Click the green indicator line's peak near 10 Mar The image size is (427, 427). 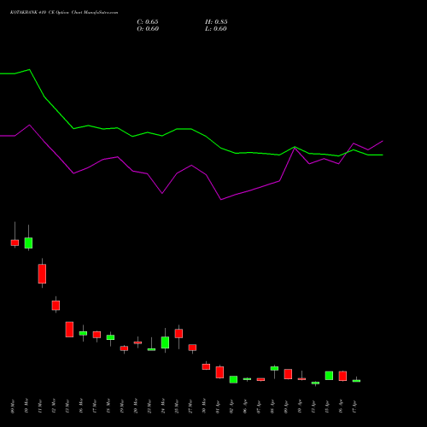click(30, 70)
